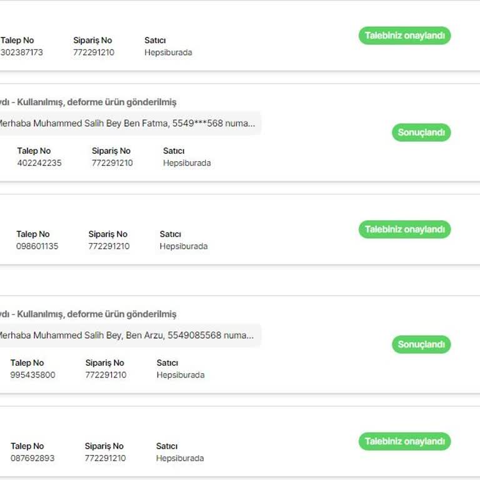Click 'Talebiniz onaylandı' badge for request 087692893

point(404,441)
